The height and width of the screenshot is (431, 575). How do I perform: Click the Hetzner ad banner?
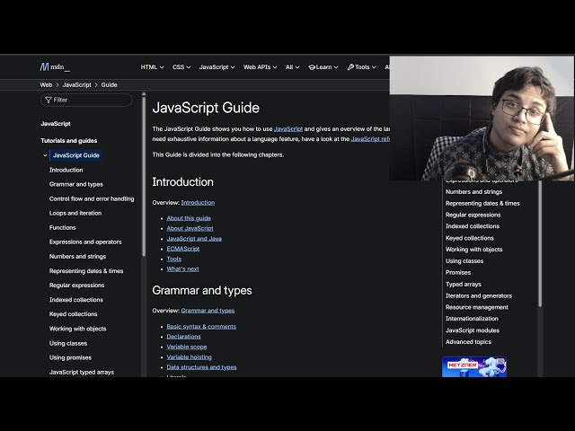[474, 366]
